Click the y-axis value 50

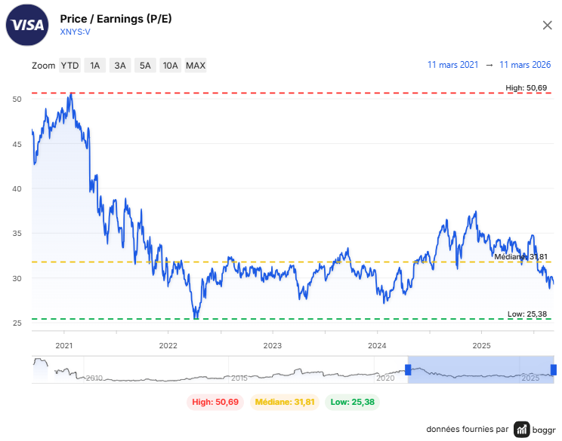click(x=17, y=99)
